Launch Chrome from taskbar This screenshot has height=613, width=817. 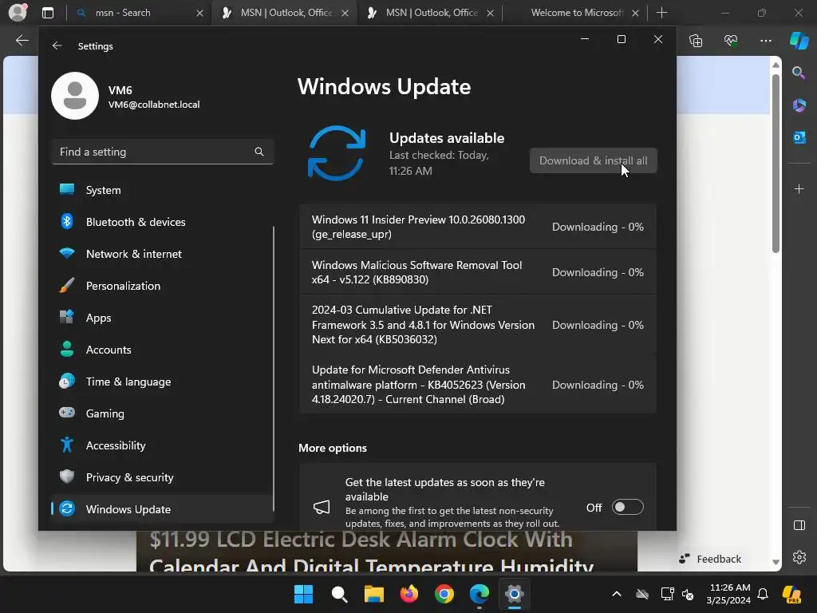(444, 594)
